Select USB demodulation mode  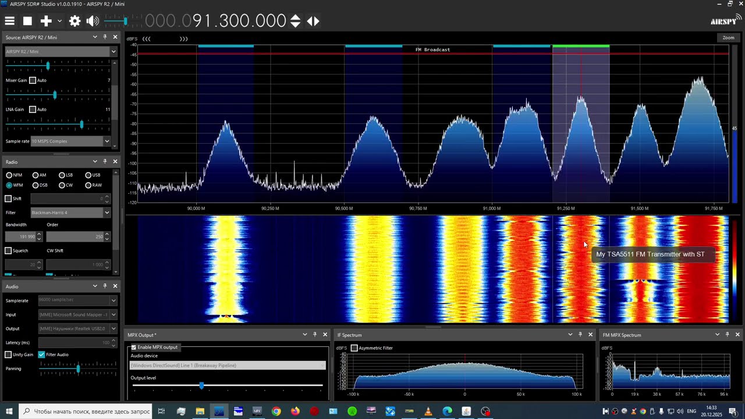(88, 175)
